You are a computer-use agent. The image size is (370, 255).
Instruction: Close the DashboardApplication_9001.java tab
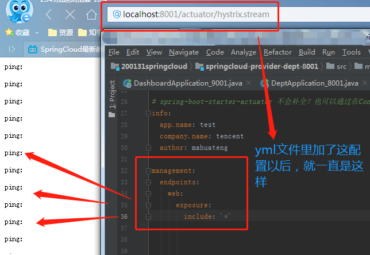[x=249, y=83]
